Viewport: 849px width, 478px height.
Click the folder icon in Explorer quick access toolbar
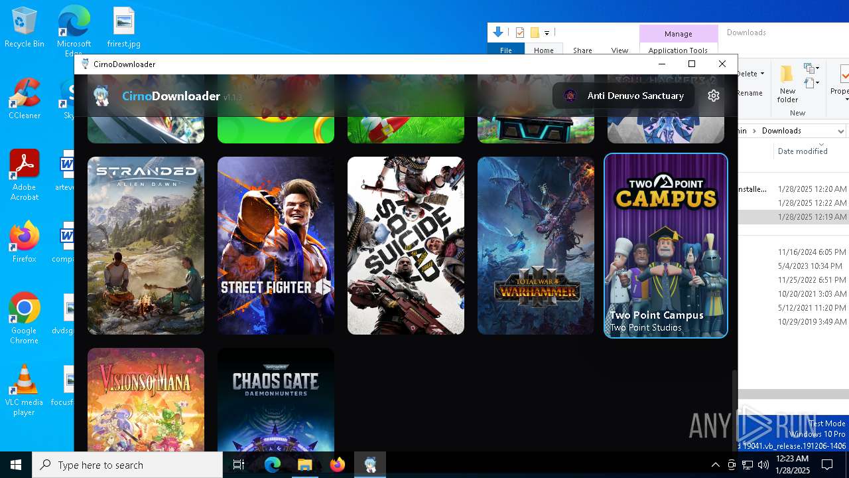coord(535,33)
